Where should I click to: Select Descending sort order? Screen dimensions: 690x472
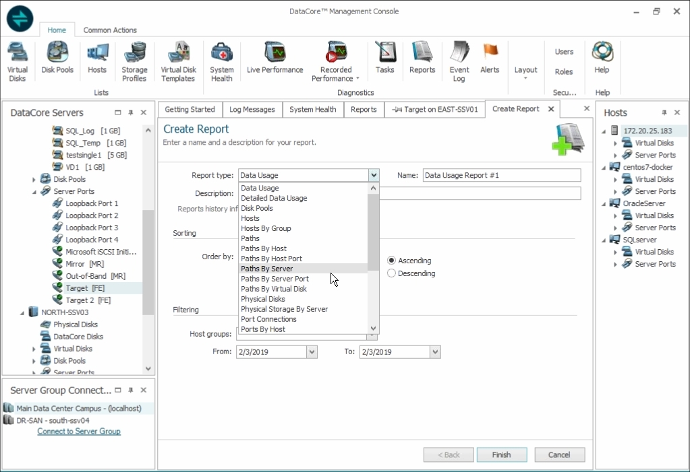(391, 273)
